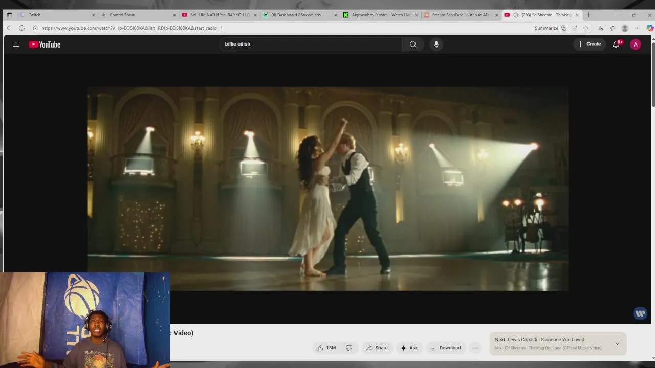Share the video
This screenshot has width=655, height=368.
tap(377, 348)
